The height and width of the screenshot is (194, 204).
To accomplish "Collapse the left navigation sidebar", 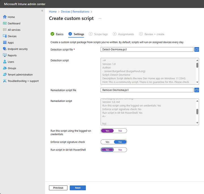I will (42, 11).
